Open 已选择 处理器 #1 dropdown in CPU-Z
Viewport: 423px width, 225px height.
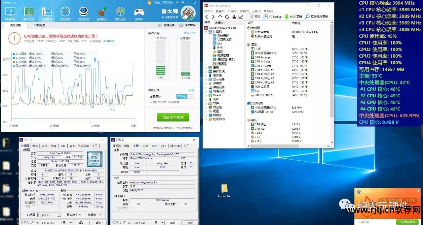(49, 215)
